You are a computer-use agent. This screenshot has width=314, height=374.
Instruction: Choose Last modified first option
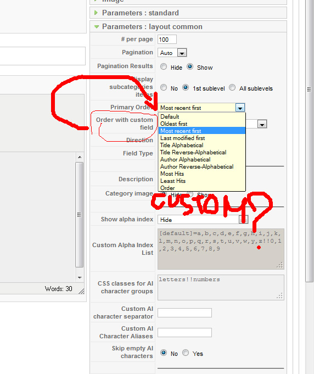tap(201, 138)
